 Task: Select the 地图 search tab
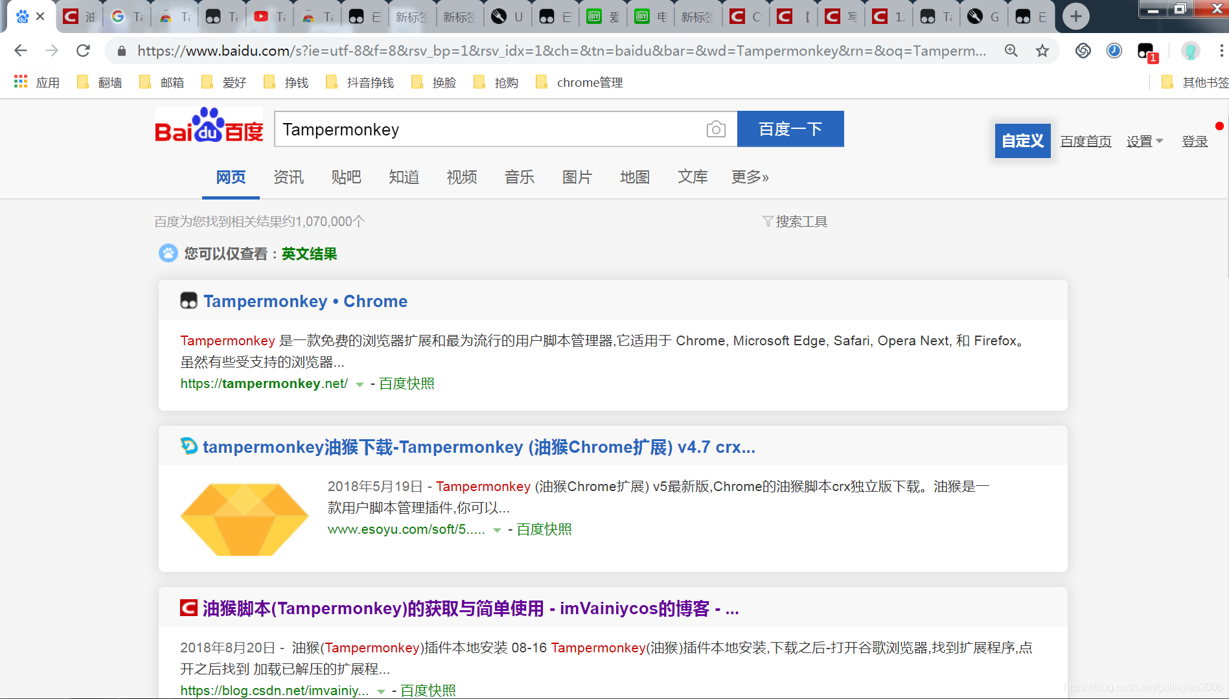(634, 177)
